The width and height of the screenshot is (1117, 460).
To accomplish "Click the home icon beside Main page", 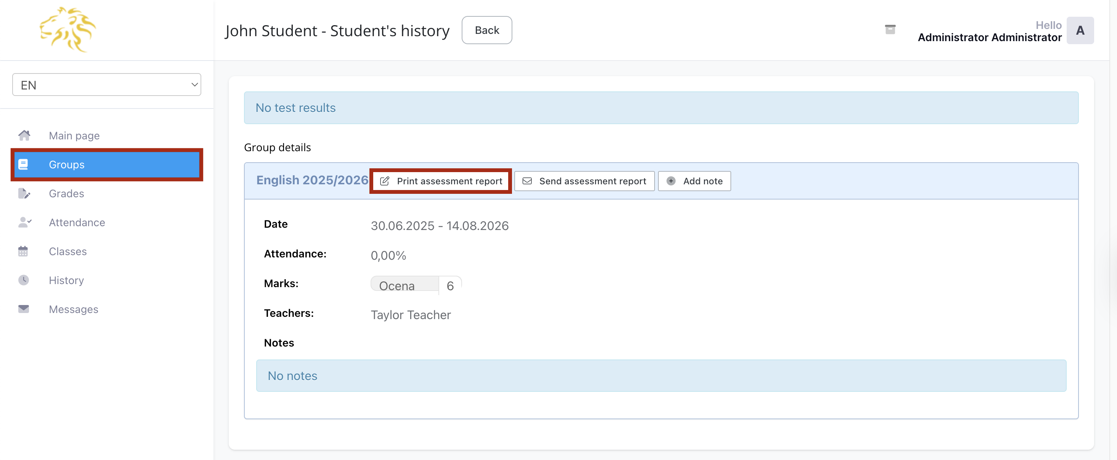I will [x=24, y=136].
